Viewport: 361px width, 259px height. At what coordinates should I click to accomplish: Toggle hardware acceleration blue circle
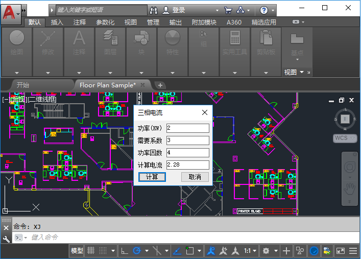coord(314,251)
